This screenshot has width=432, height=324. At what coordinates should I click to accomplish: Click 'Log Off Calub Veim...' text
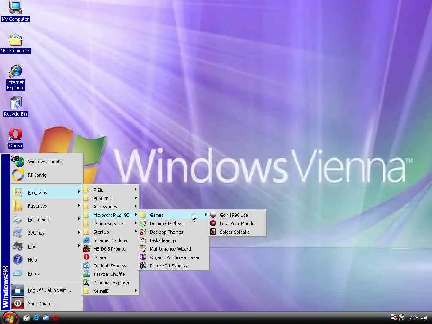click(50, 290)
